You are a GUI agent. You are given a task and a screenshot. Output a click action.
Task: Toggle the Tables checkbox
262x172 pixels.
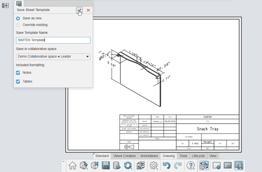18,82
